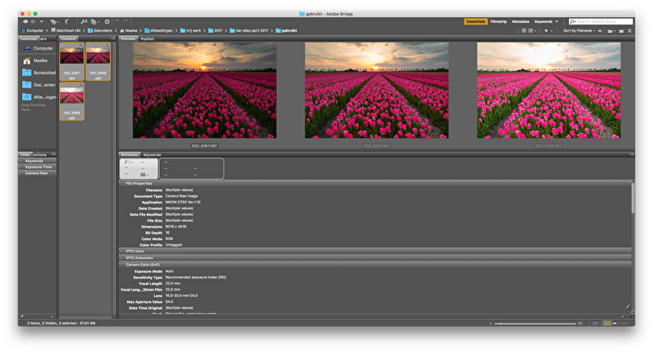The width and height of the screenshot is (653, 352).
Task: Navigate to 2017 folder in path bar
Action: [215, 30]
